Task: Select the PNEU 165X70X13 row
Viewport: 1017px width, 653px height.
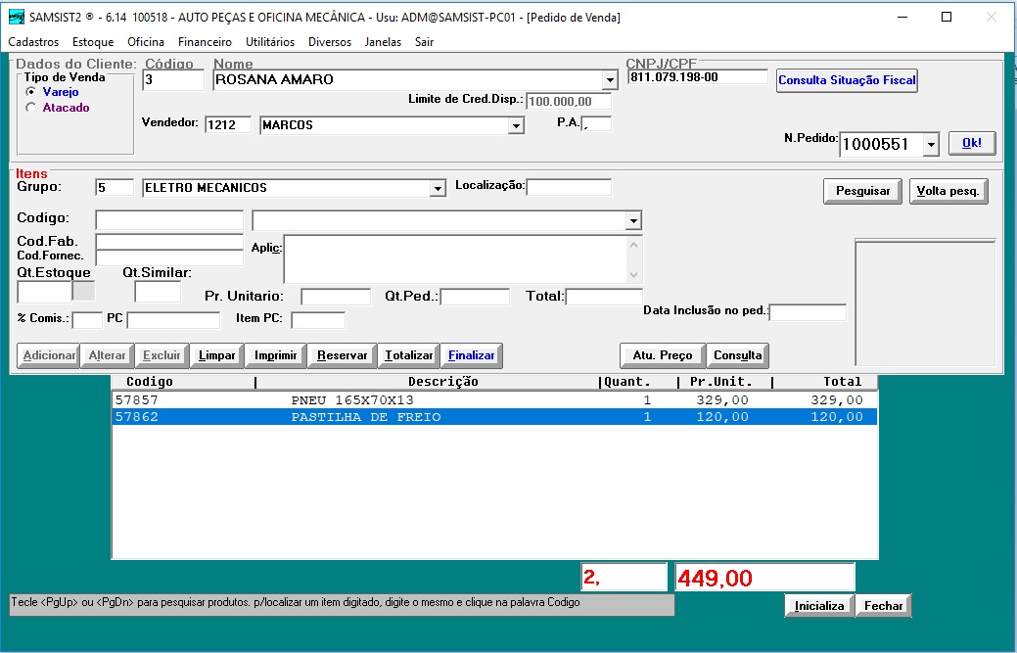Action: tap(495, 400)
